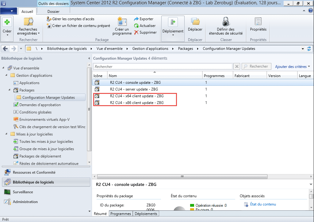Click icon of R2 CU4 - server update row
This screenshot has width=314, height=222.
(97, 89)
